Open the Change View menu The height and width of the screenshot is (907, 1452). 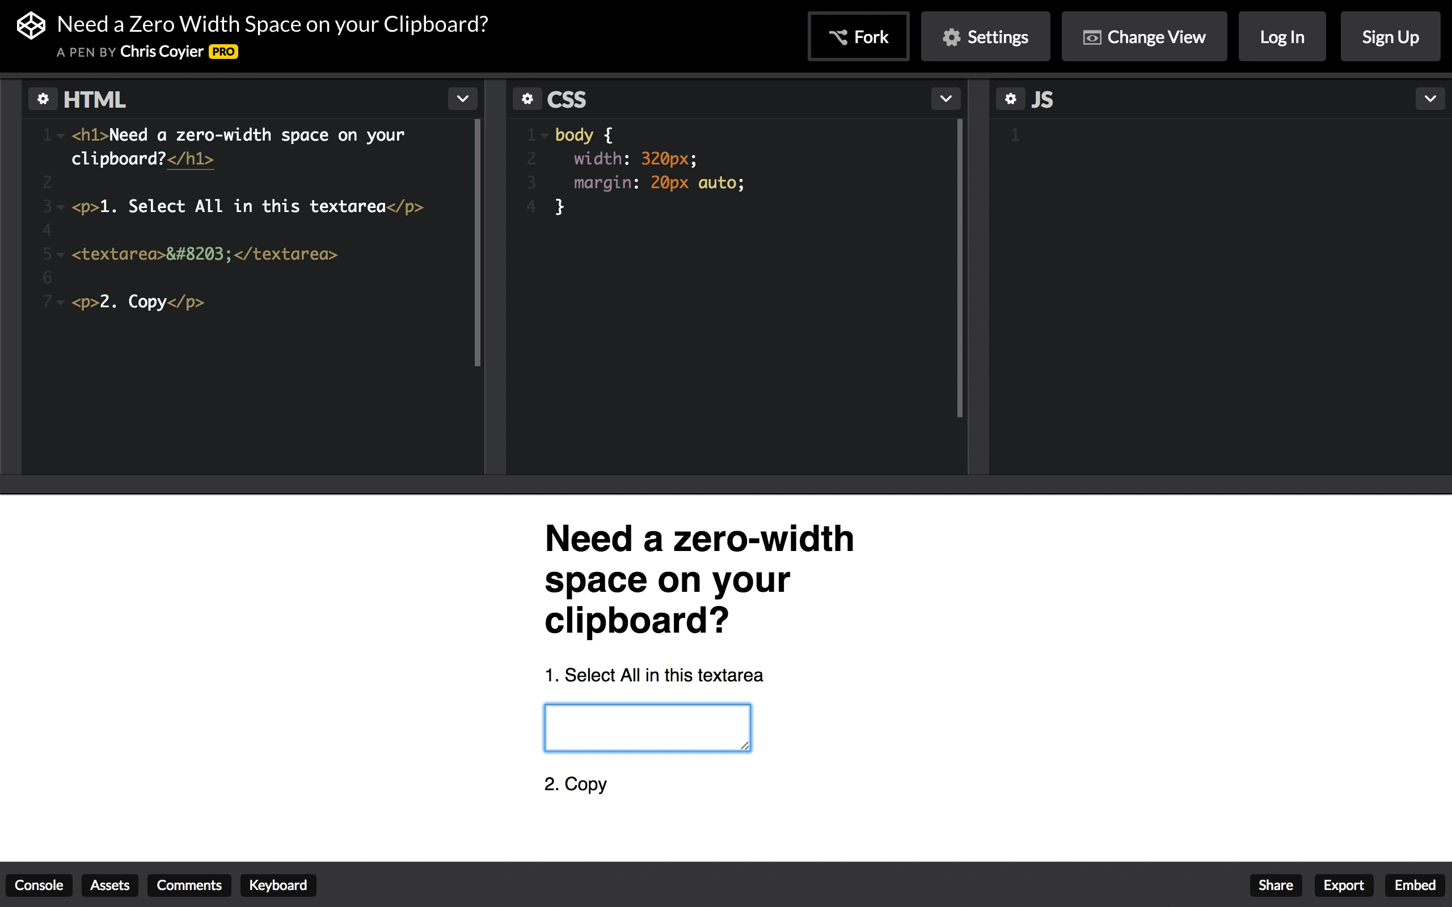tap(1143, 37)
